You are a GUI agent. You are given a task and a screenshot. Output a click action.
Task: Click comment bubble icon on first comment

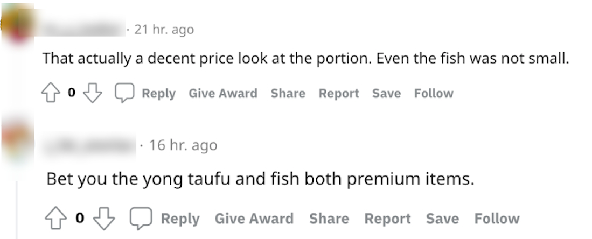(x=124, y=93)
